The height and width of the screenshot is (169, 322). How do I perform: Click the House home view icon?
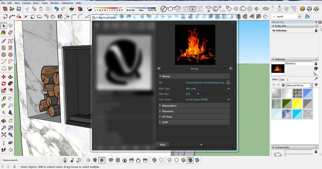click(x=125, y=160)
